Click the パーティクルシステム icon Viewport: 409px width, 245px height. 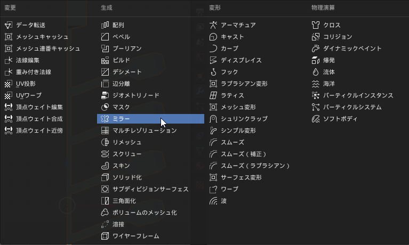click(316, 107)
